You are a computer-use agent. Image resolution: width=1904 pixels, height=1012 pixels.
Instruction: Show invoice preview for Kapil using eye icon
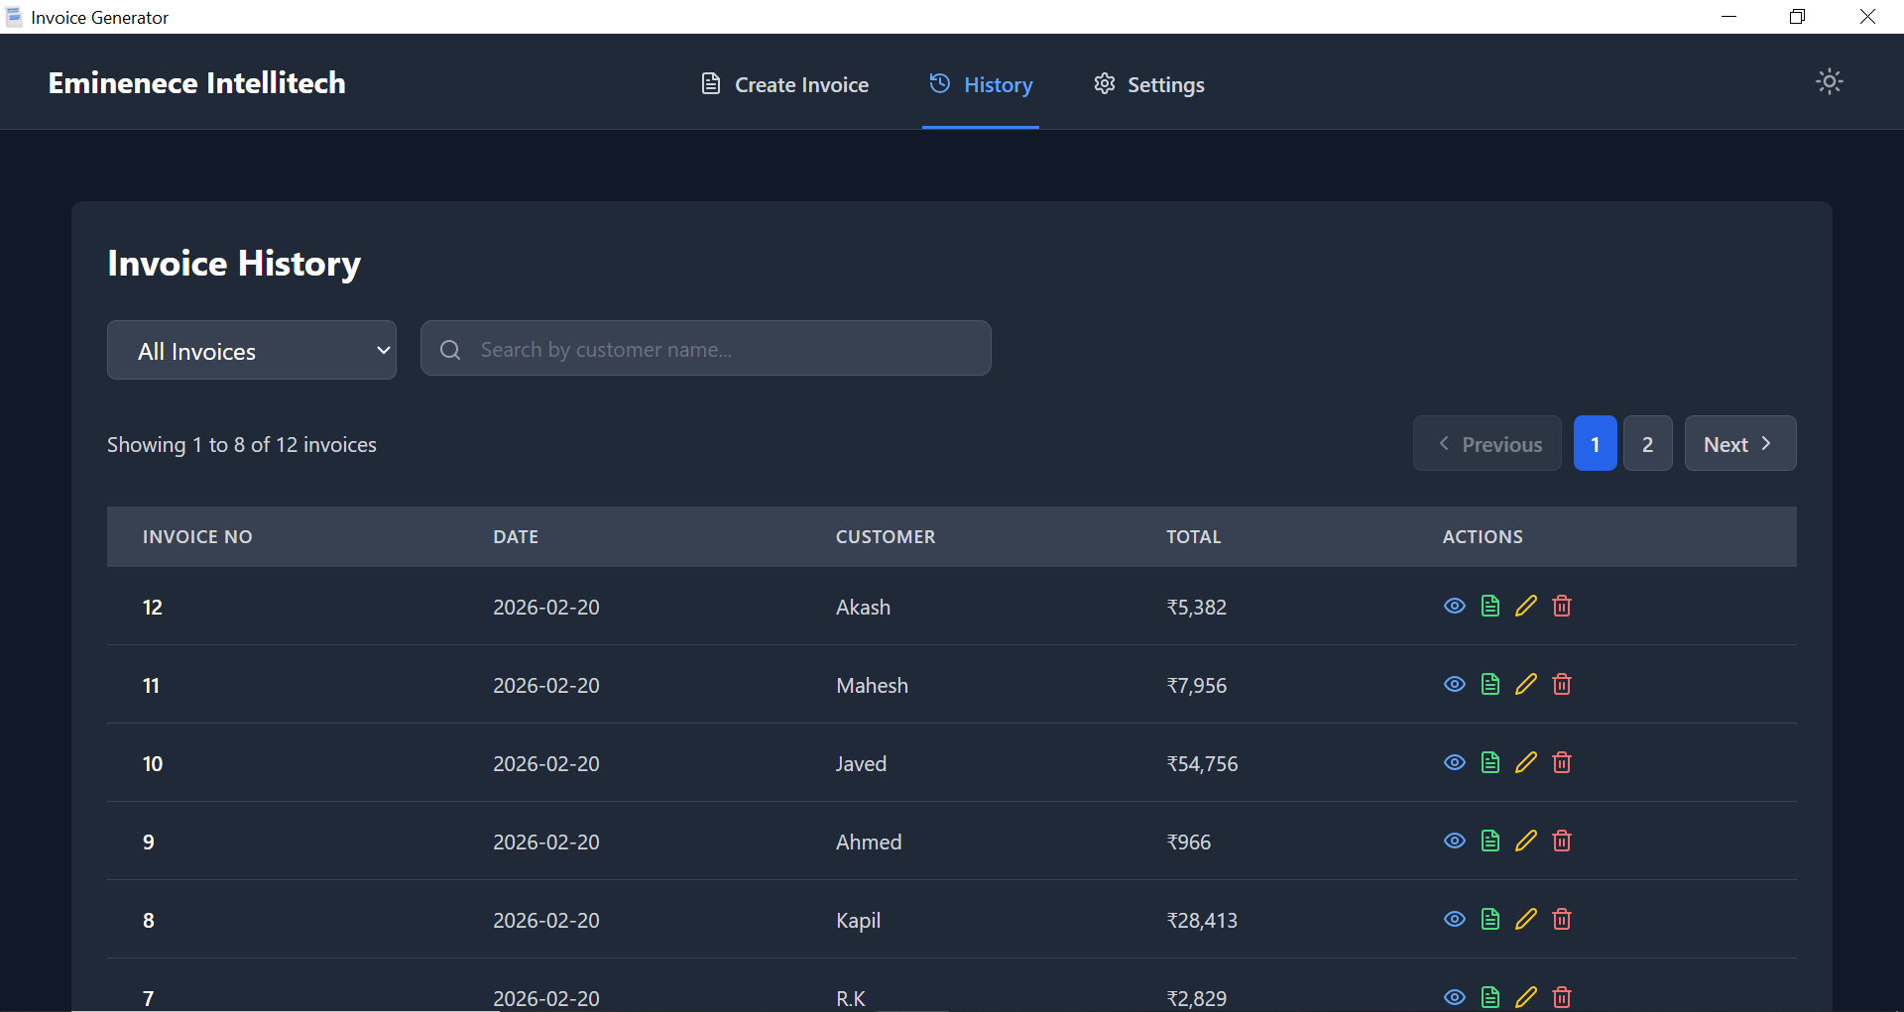(x=1454, y=919)
